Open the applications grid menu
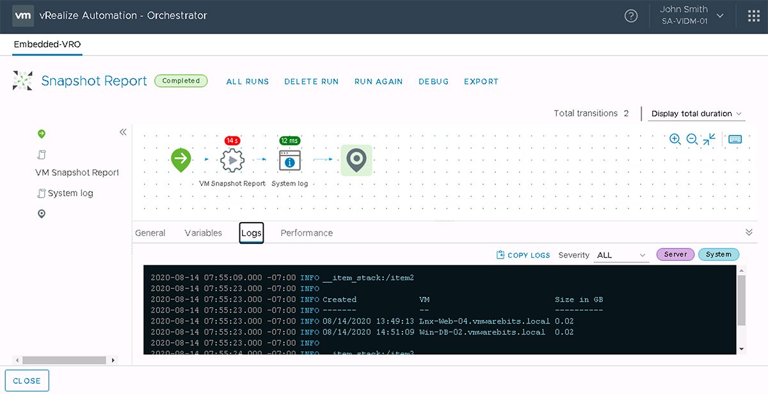This screenshot has height=394, width=768. tap(753, 15)
